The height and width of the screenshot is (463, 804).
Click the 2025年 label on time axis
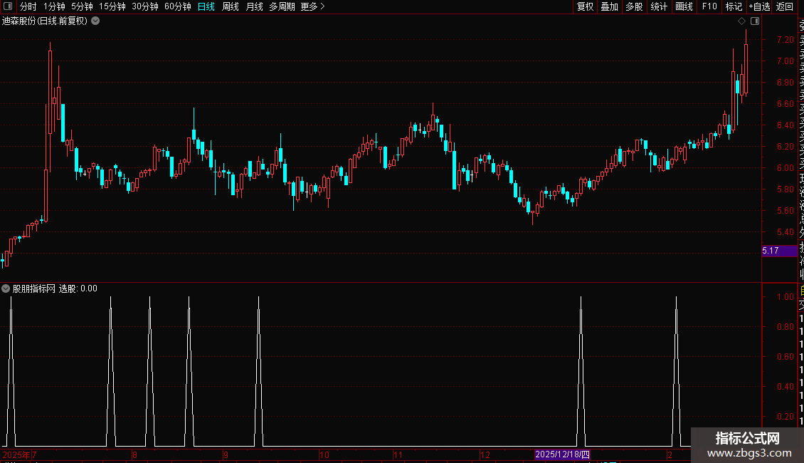point(16,454)
